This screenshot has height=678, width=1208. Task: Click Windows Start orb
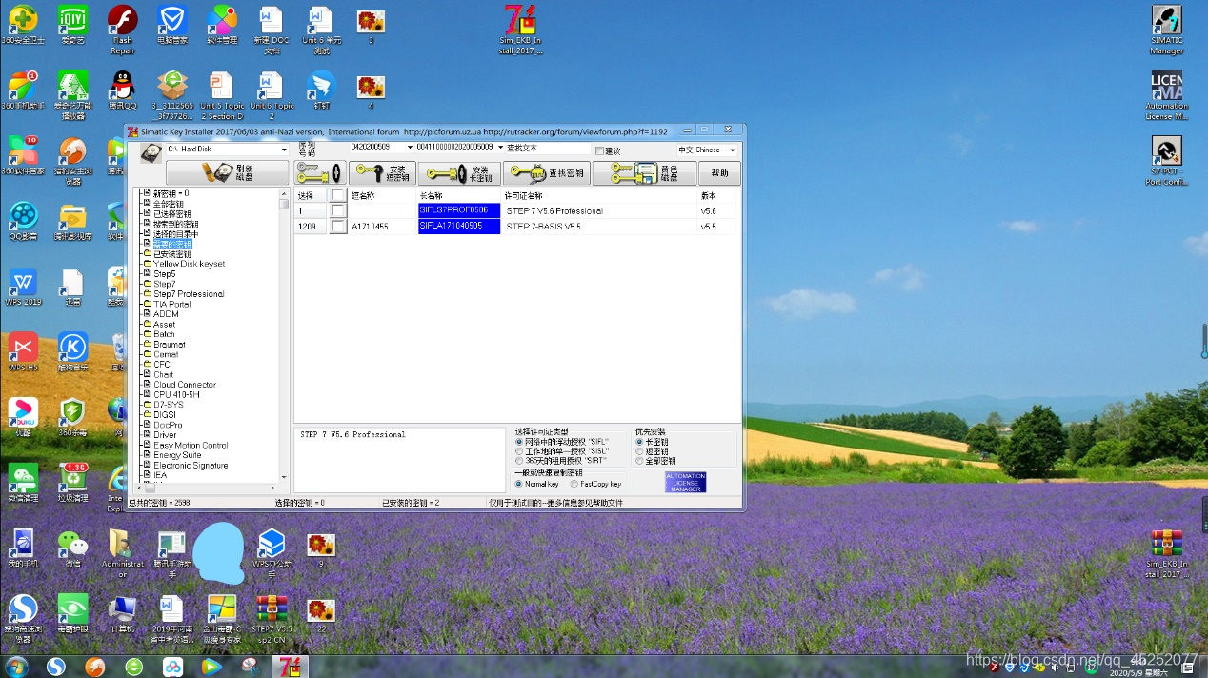click(x=16, y=666)
